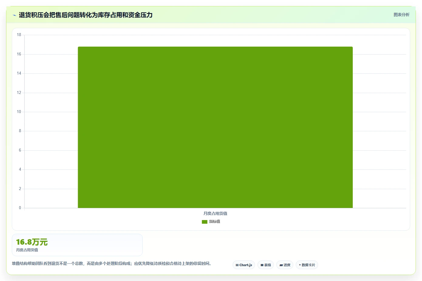Click the y-axis tick label 12
This screenshot has width=422, height=281.
click(19, 93)
